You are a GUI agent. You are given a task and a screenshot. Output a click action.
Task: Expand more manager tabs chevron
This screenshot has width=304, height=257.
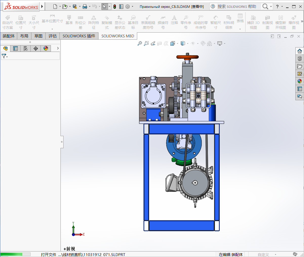click(x=58, y=48)
